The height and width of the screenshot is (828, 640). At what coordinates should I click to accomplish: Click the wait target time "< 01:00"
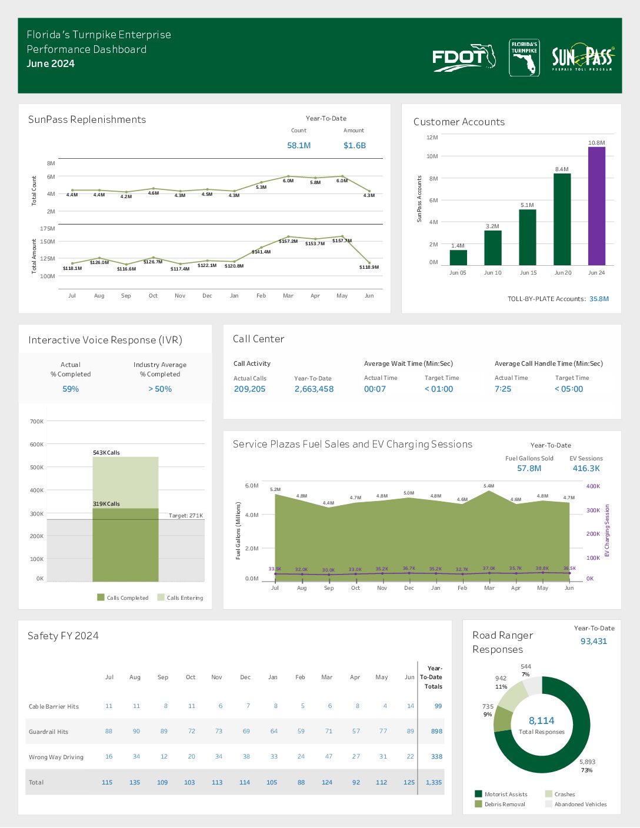click(439, 389)
